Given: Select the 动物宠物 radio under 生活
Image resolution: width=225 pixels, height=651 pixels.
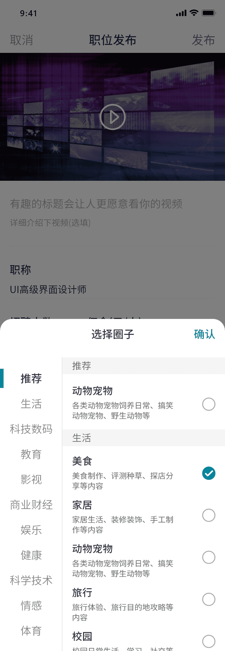Looking at the screenshot, I should 209,557.
